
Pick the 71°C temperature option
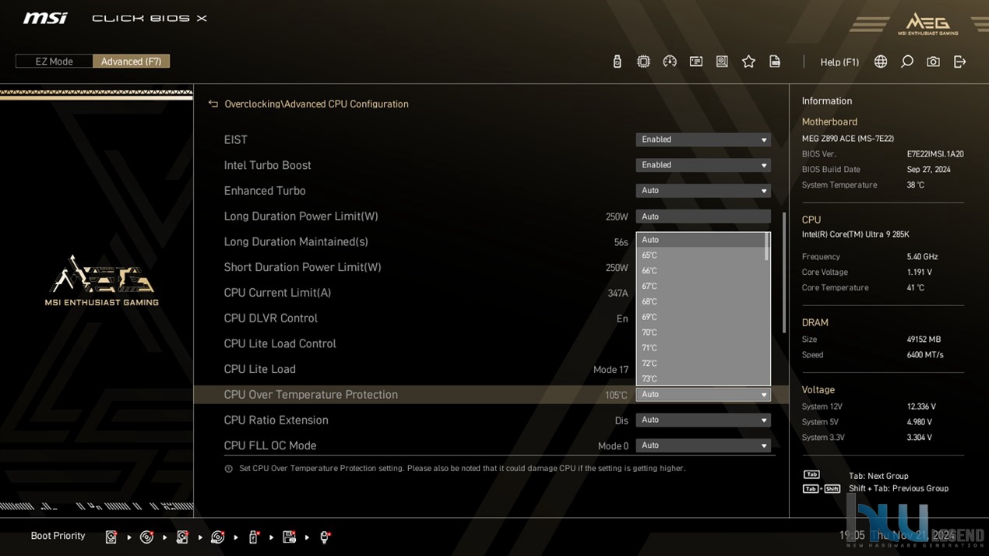click(701, 348)
